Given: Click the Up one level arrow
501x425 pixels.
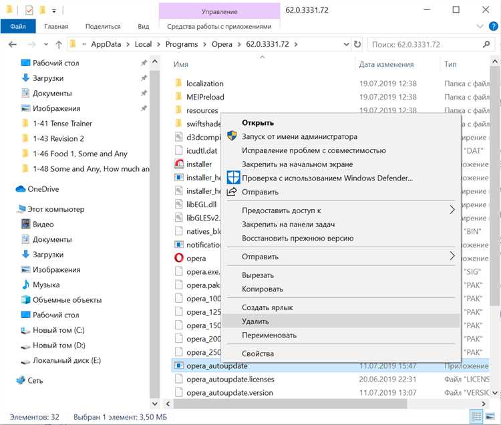Looking at the screenshot, I should (x=59, y=44).
